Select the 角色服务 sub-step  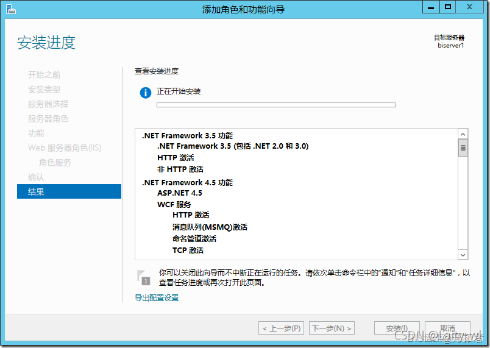pyautogui.click(x=55, y=163)
